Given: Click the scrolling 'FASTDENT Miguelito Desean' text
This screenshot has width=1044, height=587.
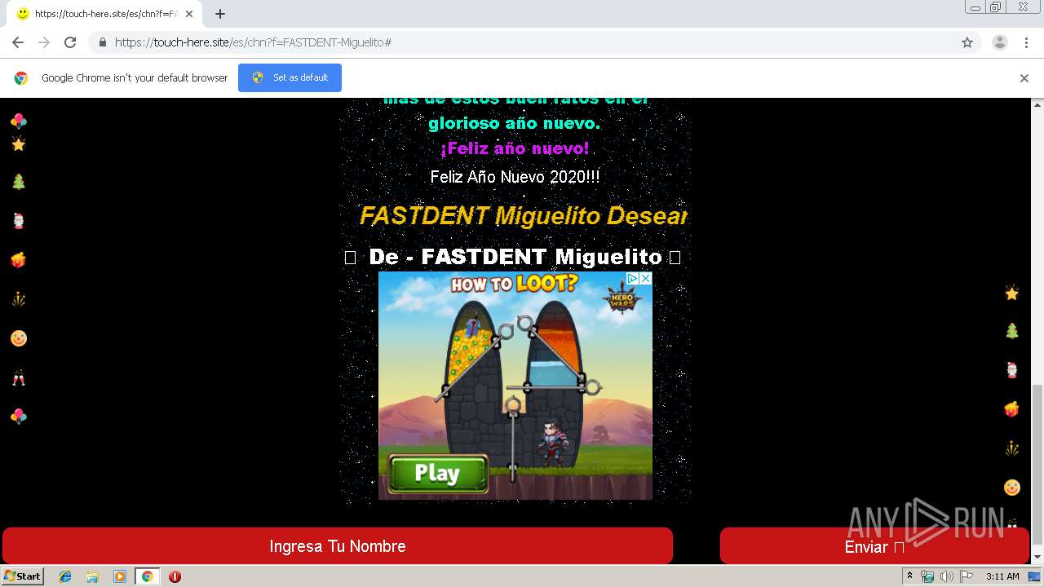Looking at the screenshot, I should click(523, 216).
